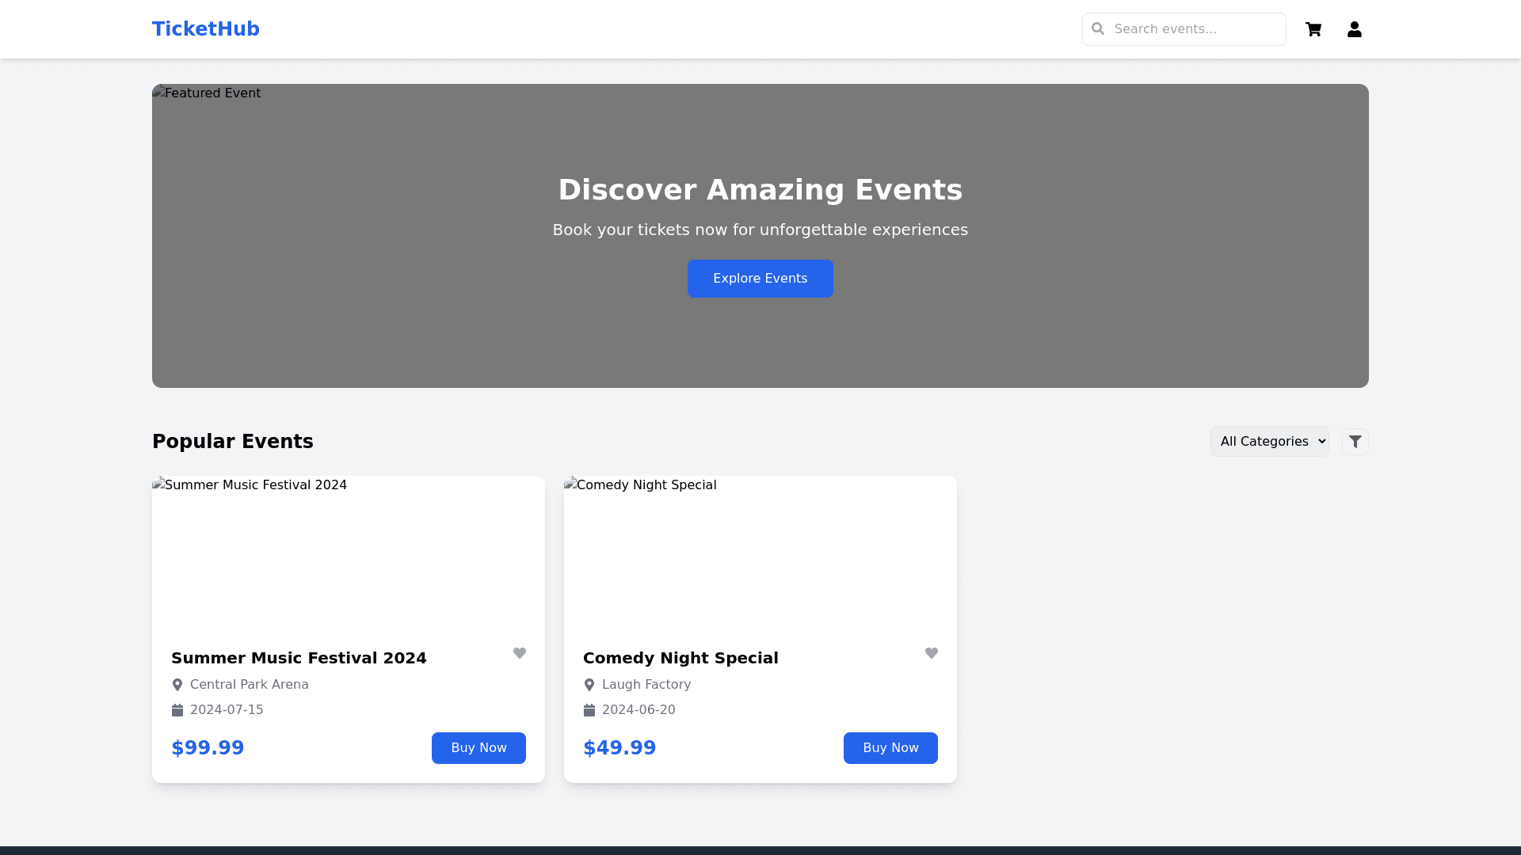Focus the Search events input field
This screenshot has height=855, width=1521.
click(x=1195, y=29)
